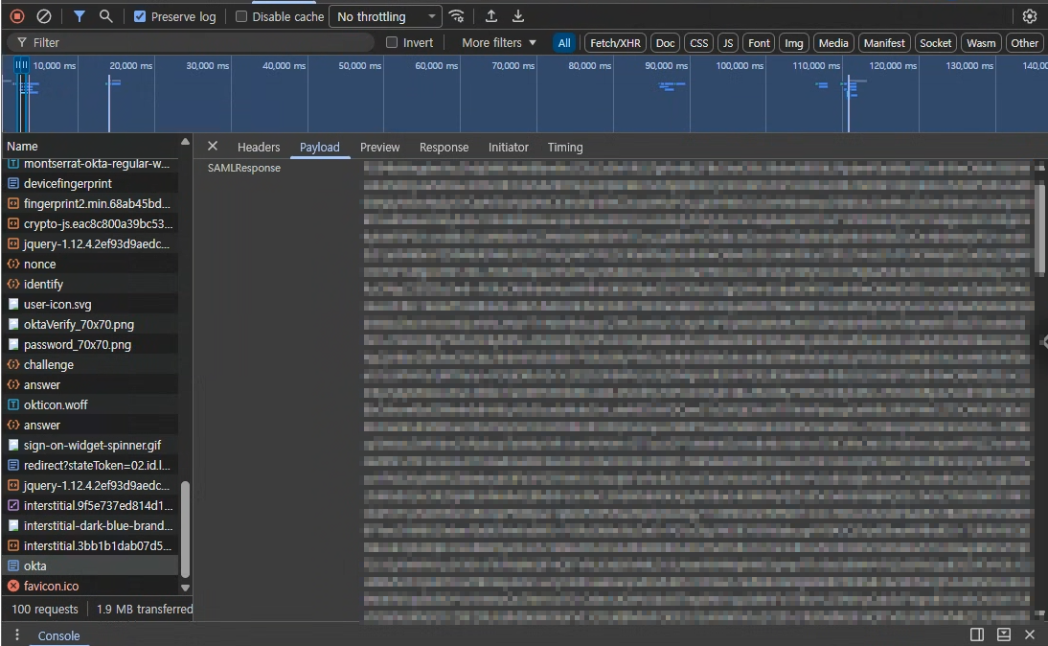
Task: Click request list scrollbar thumb
Action: pos(185,529)
